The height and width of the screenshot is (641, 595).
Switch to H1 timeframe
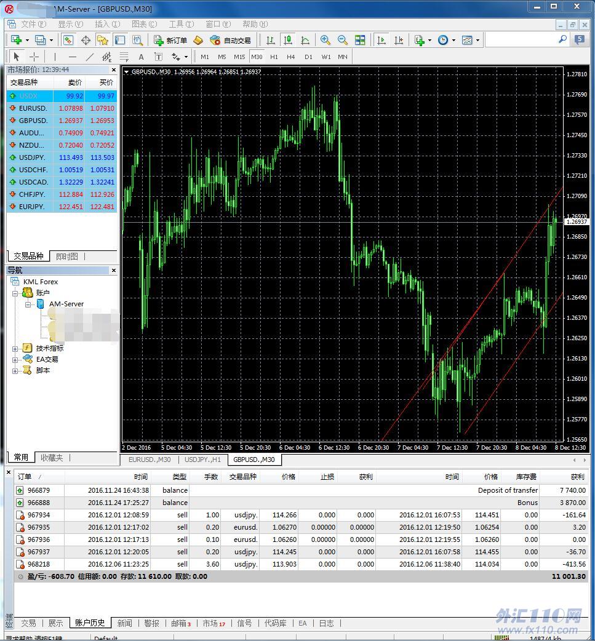[274, 57]
